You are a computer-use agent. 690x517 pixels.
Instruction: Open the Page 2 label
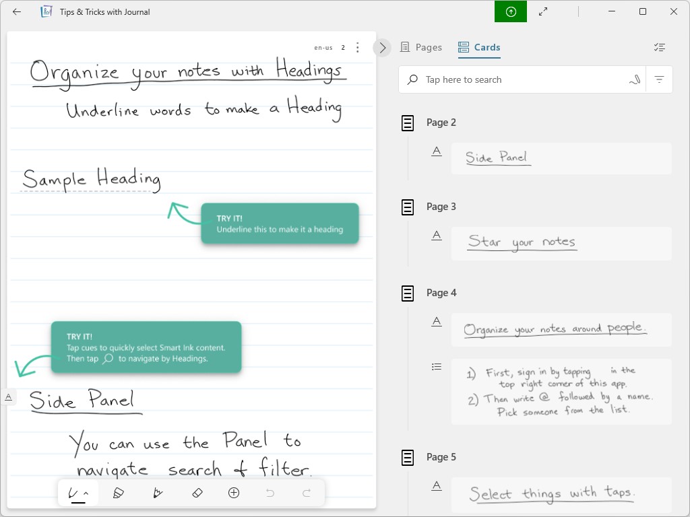coord(441,123)
